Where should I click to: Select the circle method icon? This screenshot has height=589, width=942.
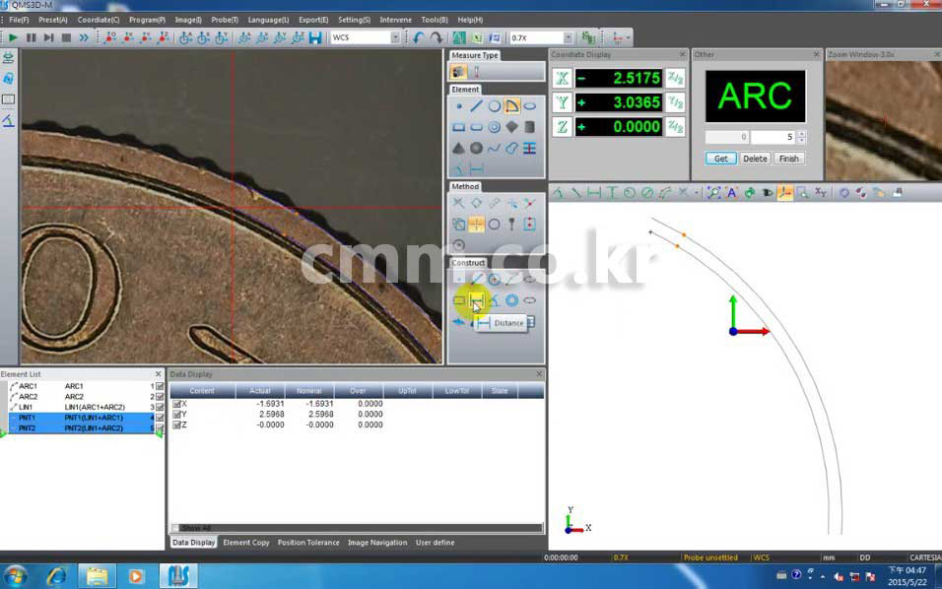click(494, 224)
